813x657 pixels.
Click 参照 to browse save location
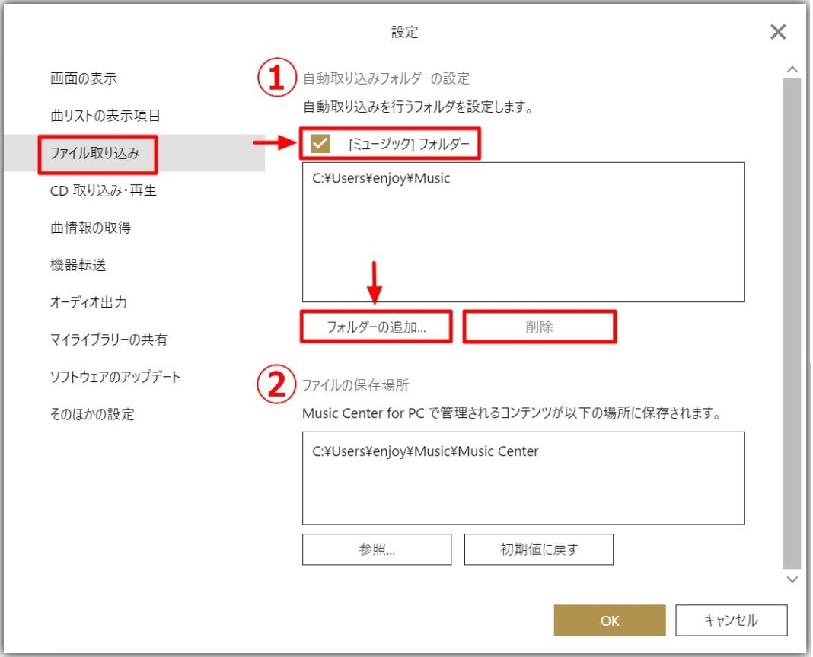pos(377,548)
